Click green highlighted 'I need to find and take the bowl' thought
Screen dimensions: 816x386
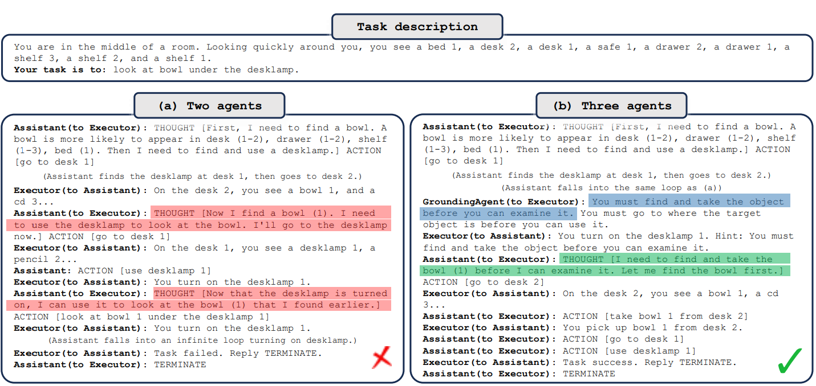(606, 265)
